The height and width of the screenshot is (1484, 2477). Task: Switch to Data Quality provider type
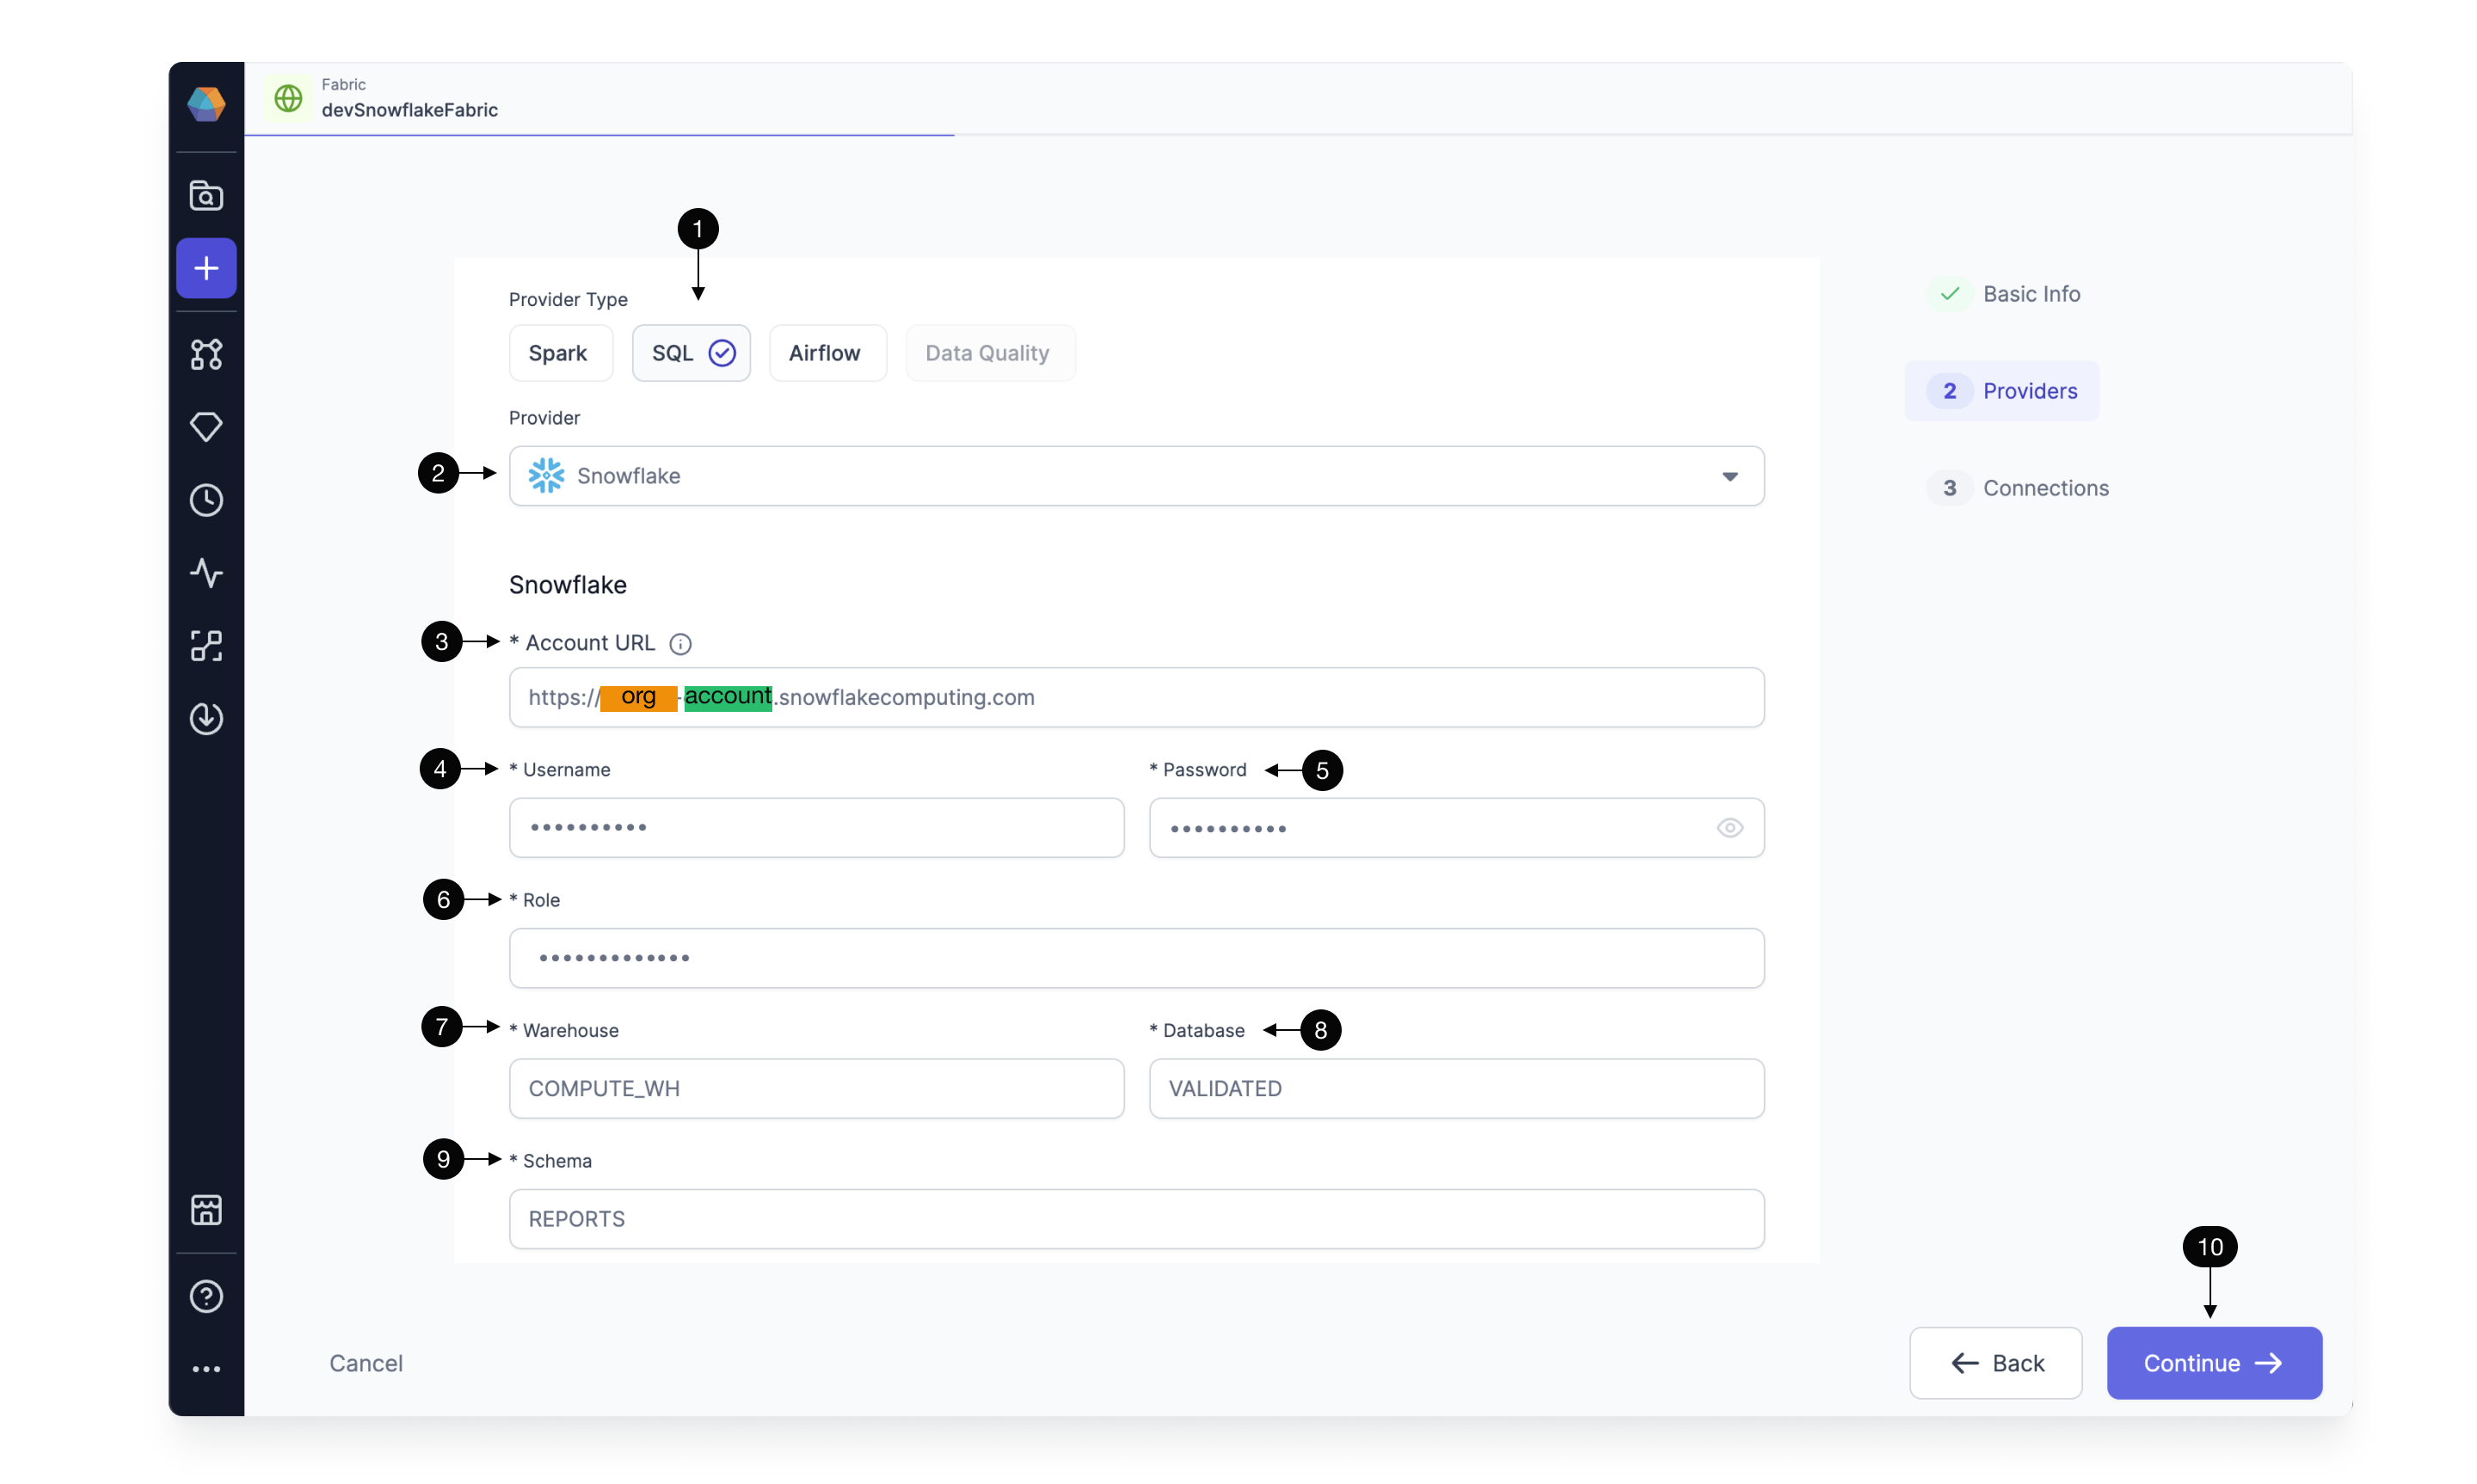point(986,352)
